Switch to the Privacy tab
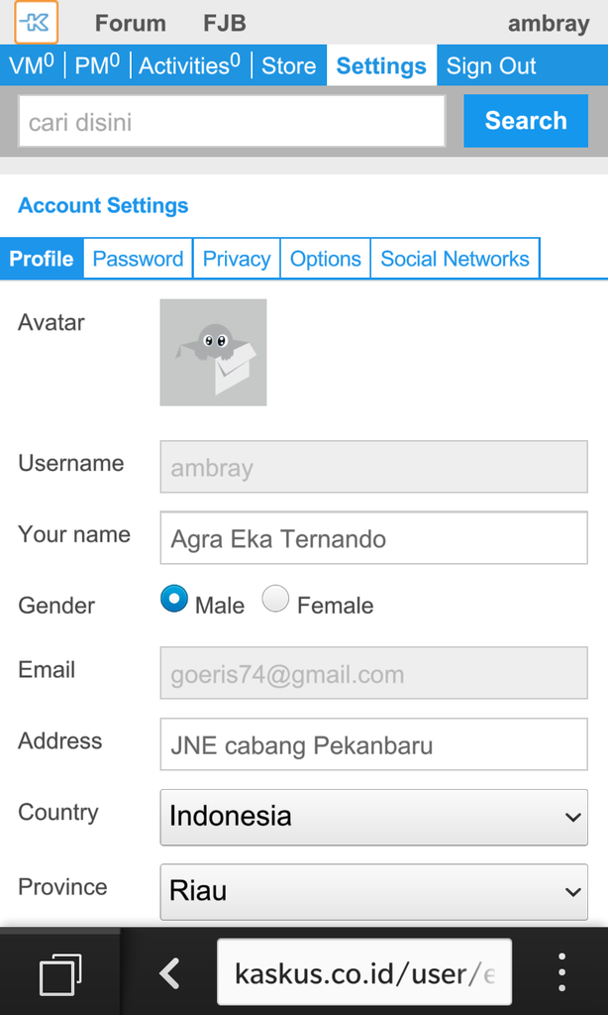This screenshot has width=608, height=1015. (237, 259)
